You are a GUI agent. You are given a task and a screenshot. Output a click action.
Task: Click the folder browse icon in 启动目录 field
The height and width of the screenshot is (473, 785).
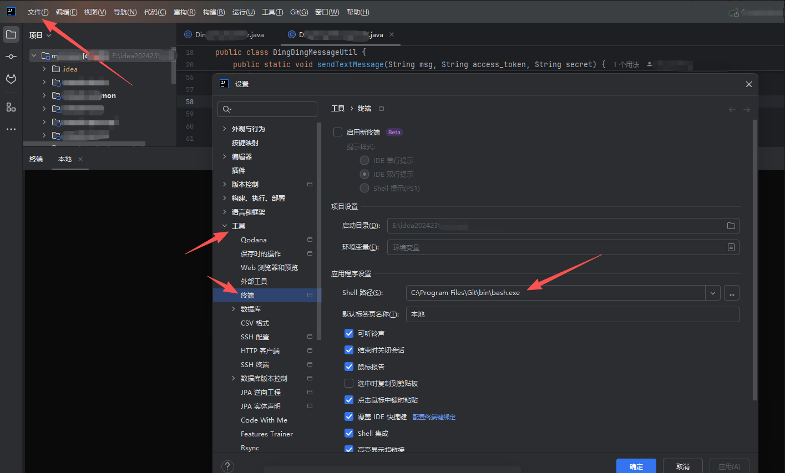(731, 226)
